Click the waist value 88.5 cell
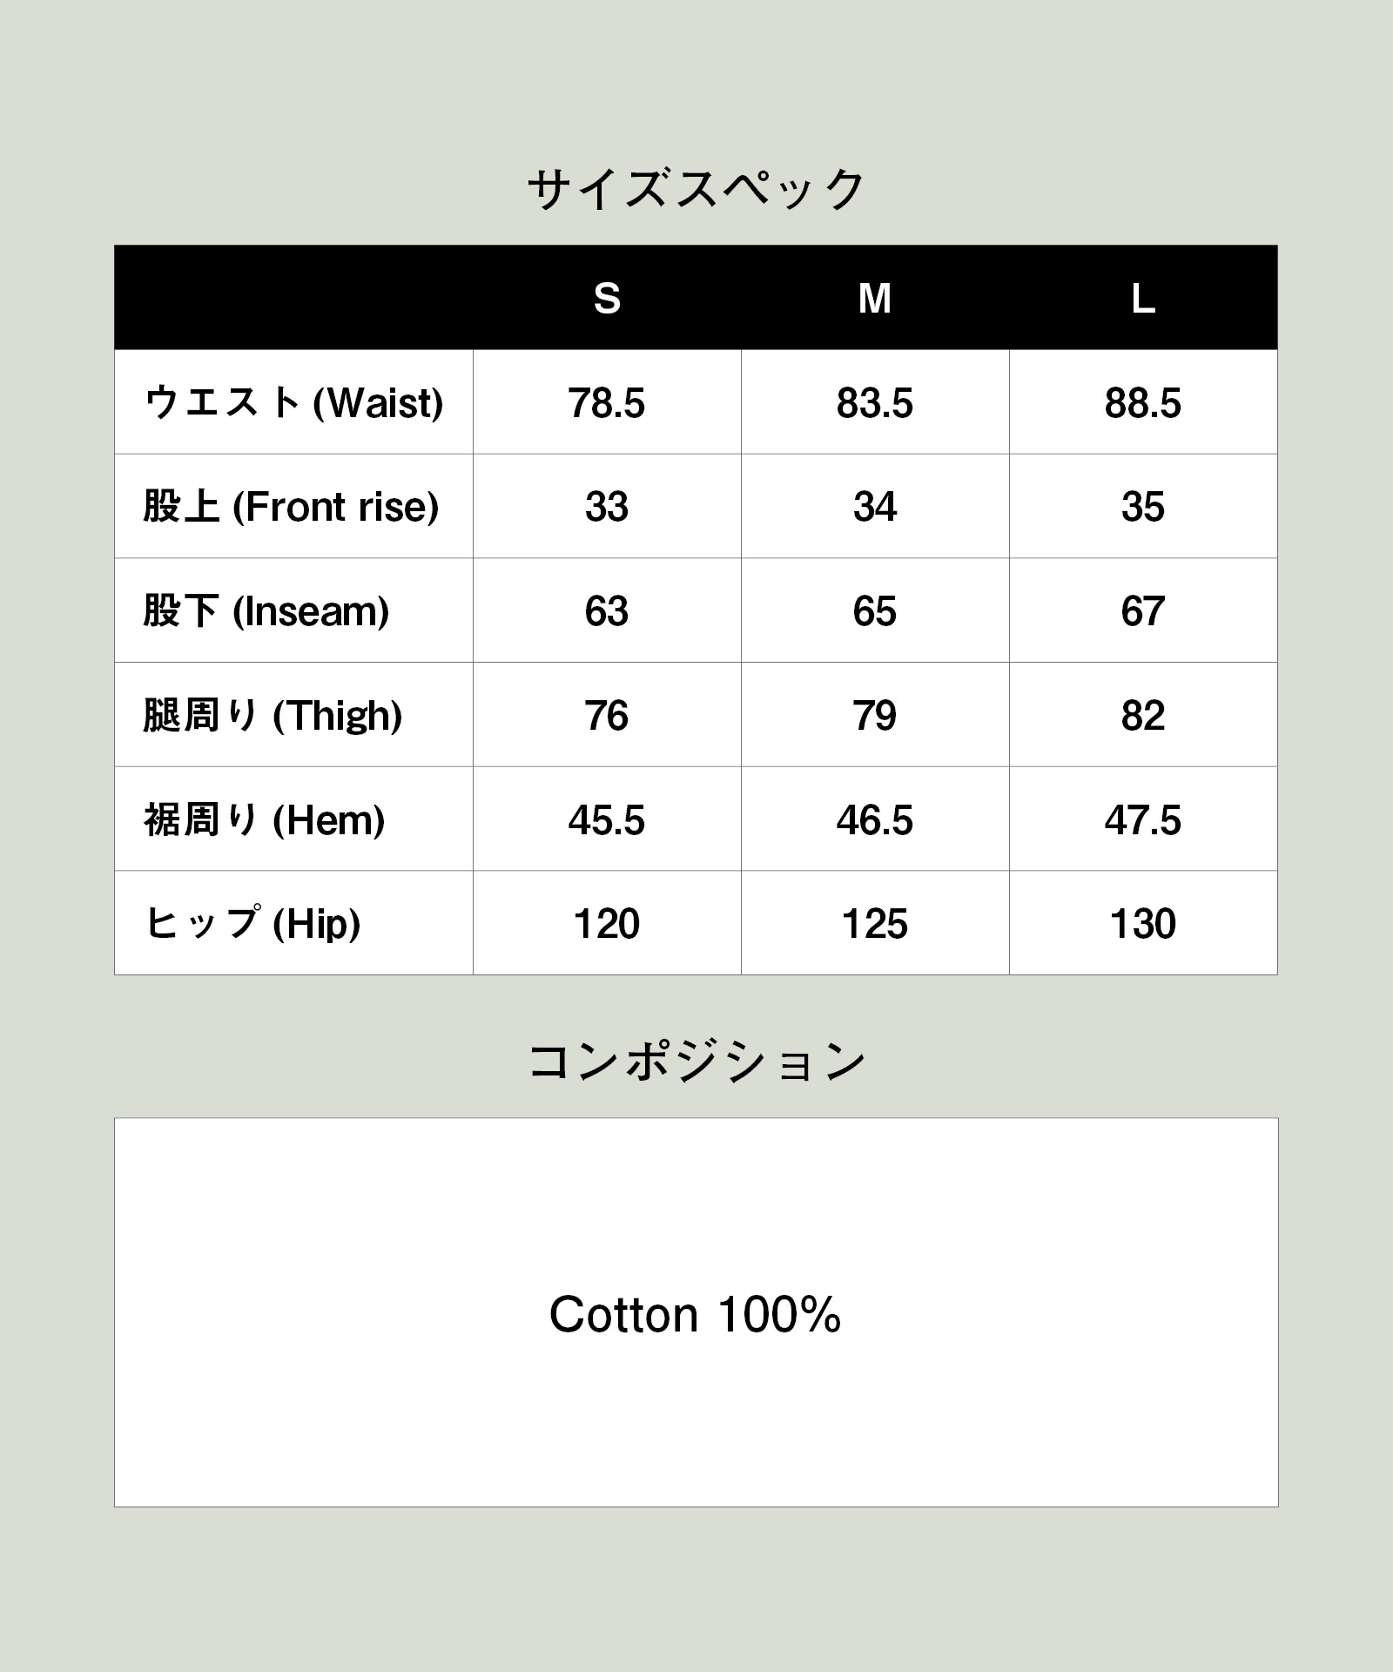This screenshot has height=1672, width=1393. 1143,403
